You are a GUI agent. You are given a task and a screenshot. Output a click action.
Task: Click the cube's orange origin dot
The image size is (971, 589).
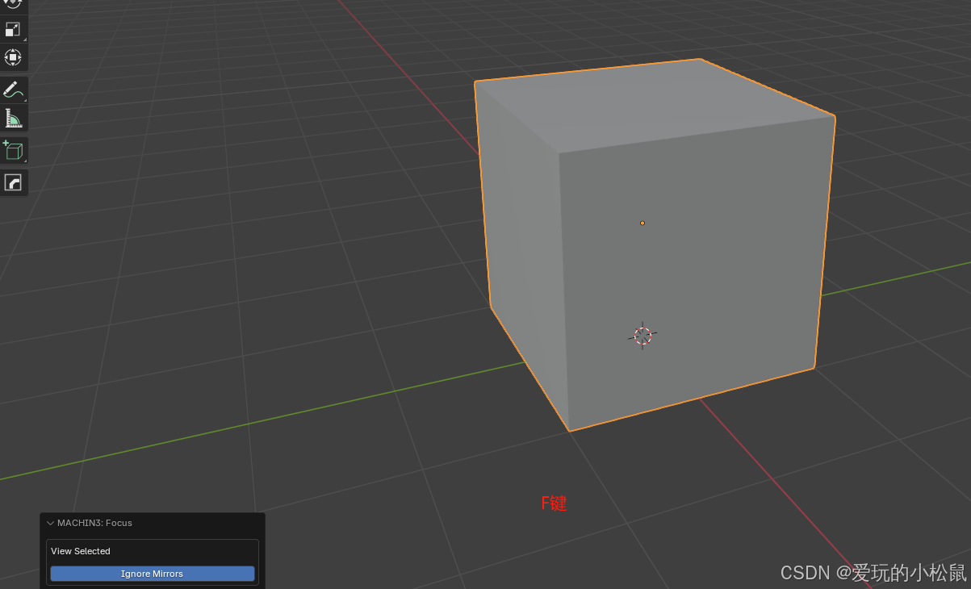click(642, 223)
